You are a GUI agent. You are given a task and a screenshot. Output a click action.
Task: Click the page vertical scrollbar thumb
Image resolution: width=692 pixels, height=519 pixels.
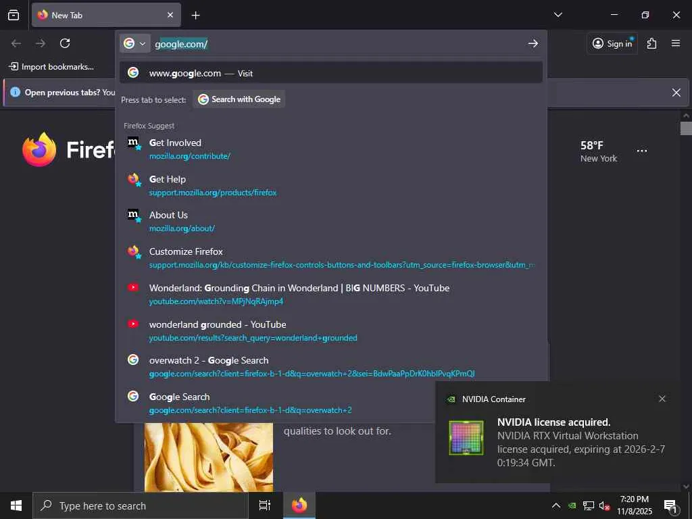(686, 128)
